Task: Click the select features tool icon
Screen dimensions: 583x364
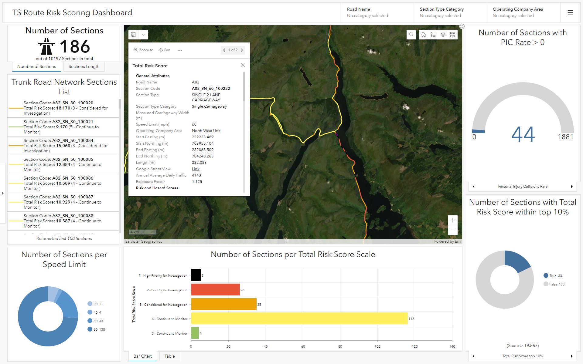Action: point(133,35)
